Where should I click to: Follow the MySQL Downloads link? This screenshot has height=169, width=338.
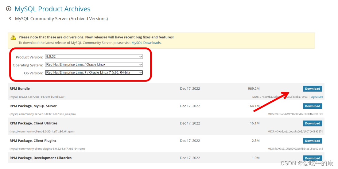tap(146, 43)
